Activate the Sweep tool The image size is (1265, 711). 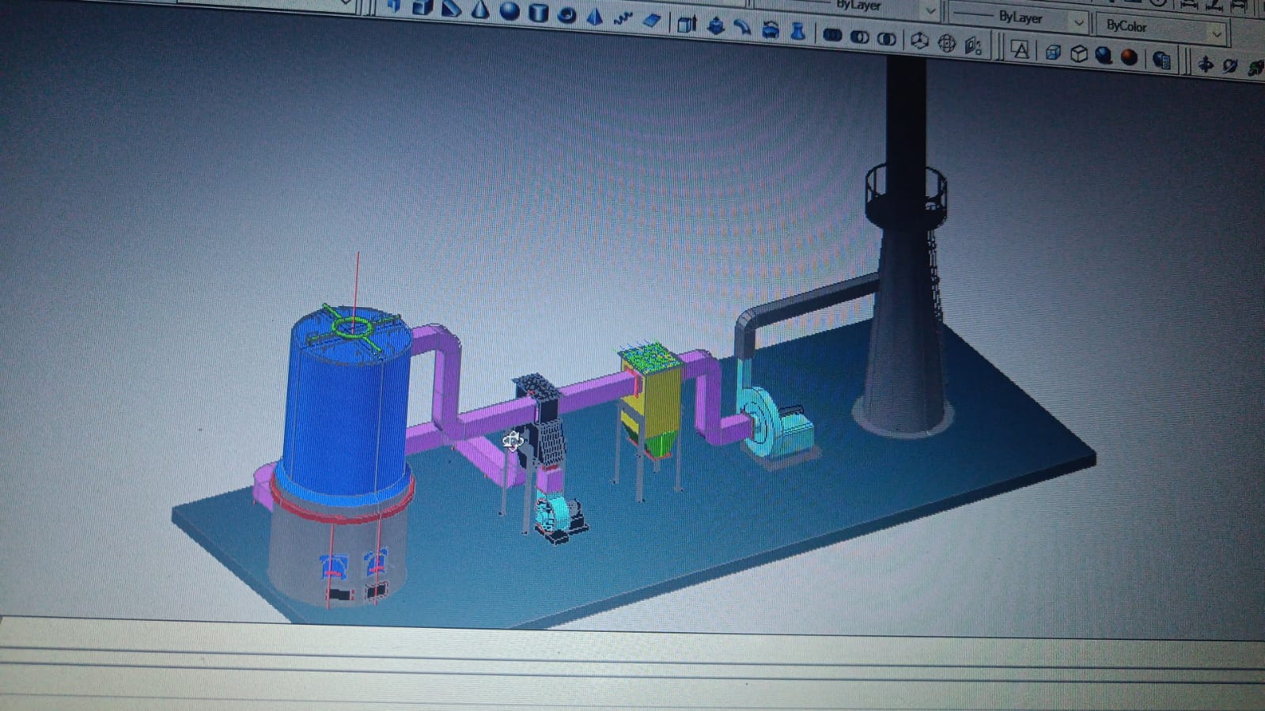(x=742, y=28)
